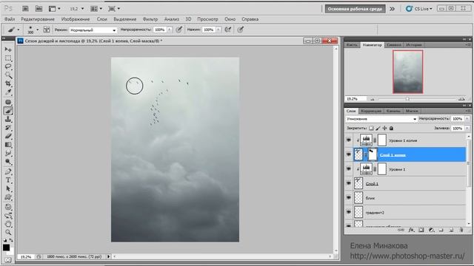Select the Lasso tool

[x=8, y=66]
